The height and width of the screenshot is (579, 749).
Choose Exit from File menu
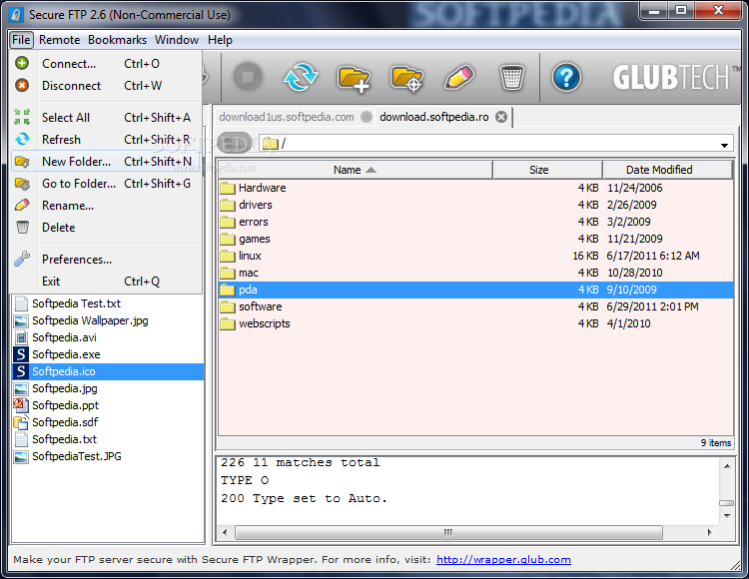105,282
